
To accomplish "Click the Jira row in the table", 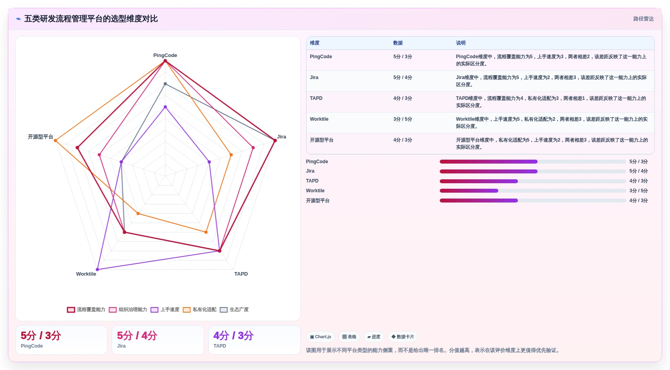I will [480, 81].
